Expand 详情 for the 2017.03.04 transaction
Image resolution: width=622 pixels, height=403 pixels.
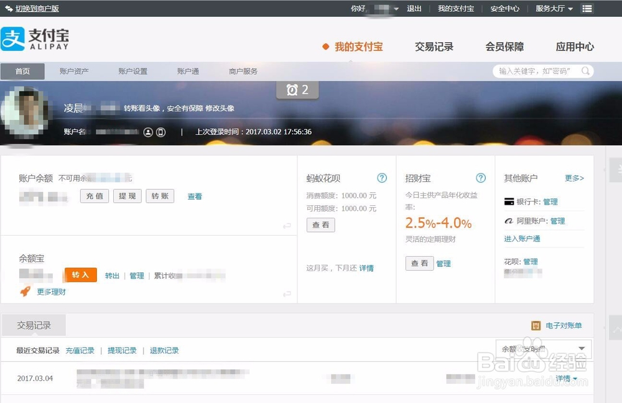566,378
